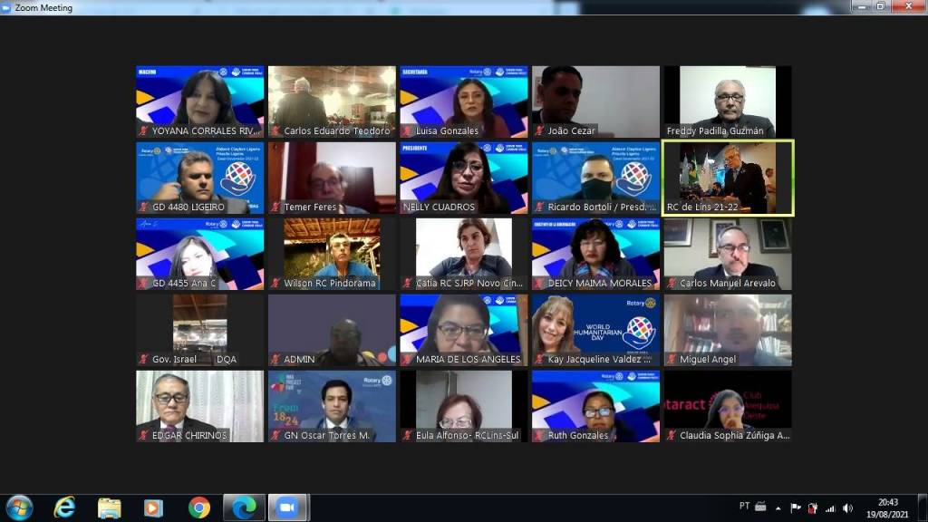Screen dimensions: 928x522
Task: Switch to Microsoft Edge in the taskbar
Action: [244, 507]
